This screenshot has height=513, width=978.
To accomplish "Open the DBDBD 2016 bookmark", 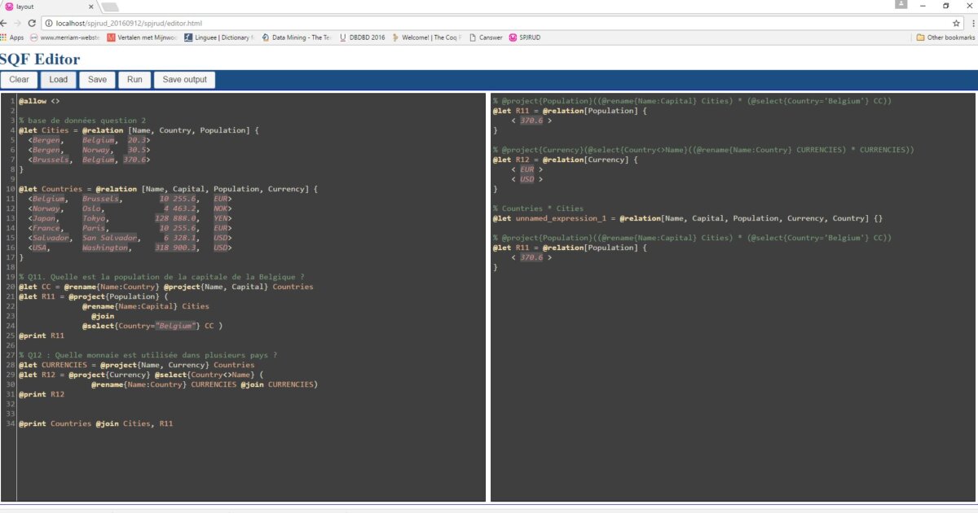I will (x=362, y=37).
